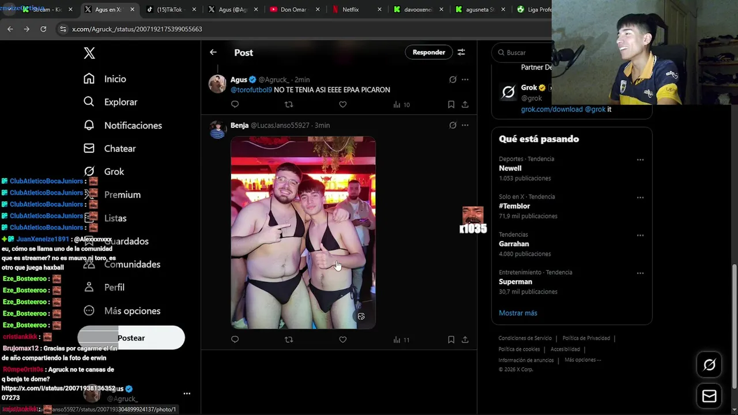Open Grok actions on Benja's post
Viewport: 738px width, 415px height.
coord(453,125)
